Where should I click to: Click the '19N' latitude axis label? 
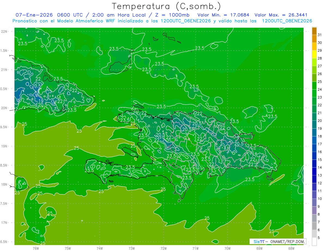pos(4,146)
